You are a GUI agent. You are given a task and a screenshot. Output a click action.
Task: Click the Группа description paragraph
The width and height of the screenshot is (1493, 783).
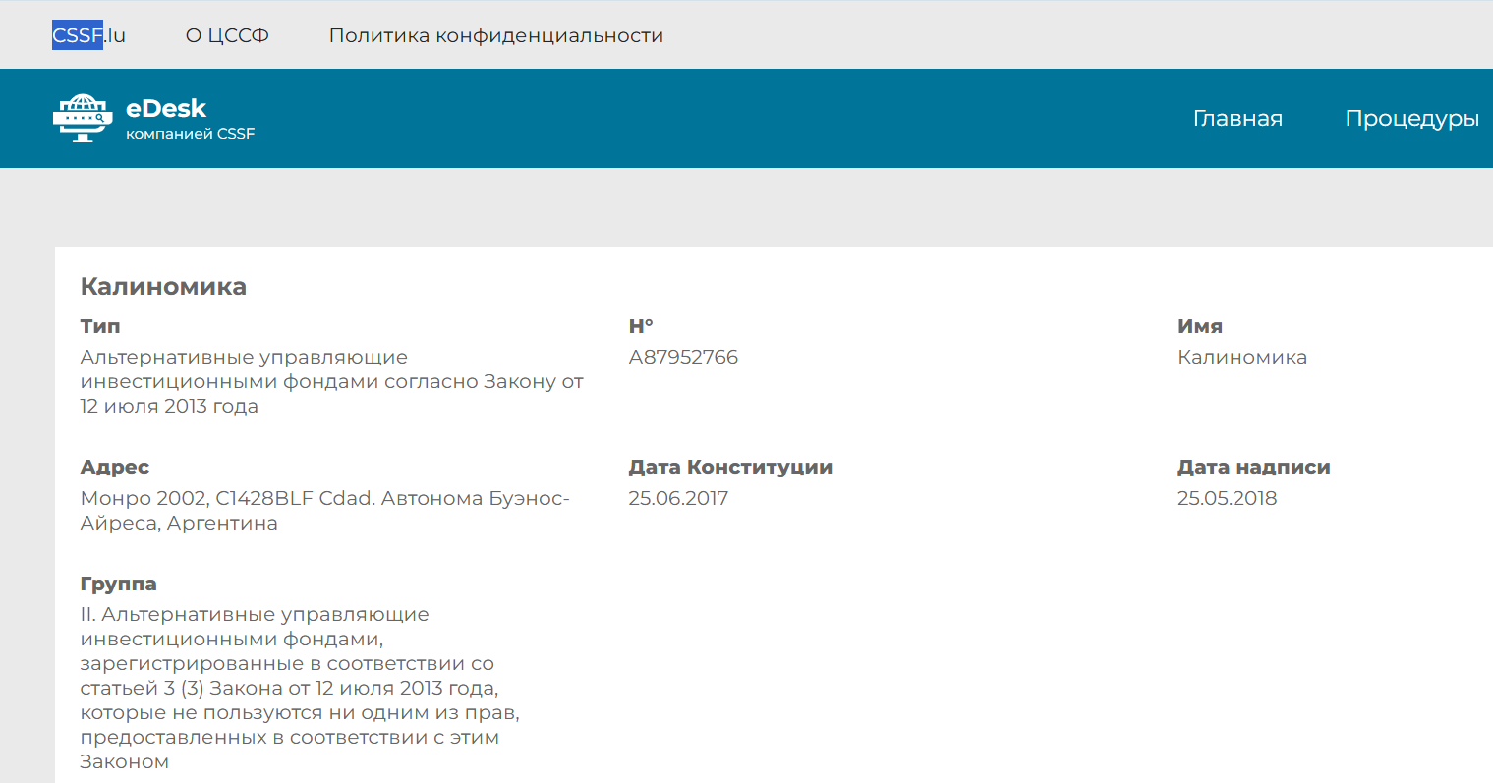click(x=300, y=688)
